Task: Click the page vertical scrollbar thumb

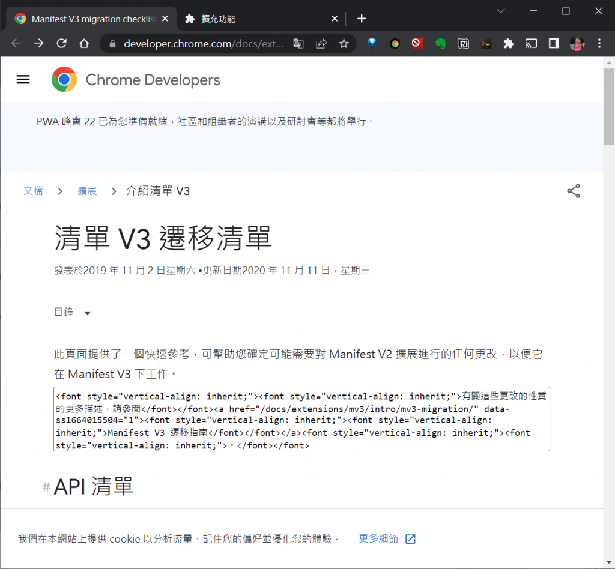Action: (x=609, y=107)
